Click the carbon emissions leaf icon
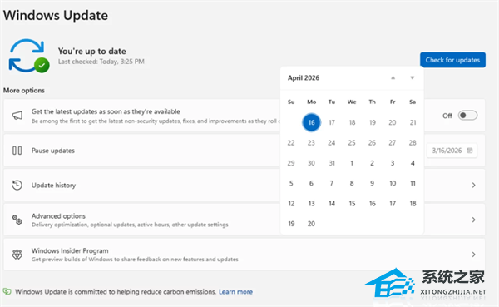Screen dimensions: 499x307 [7, 291]
